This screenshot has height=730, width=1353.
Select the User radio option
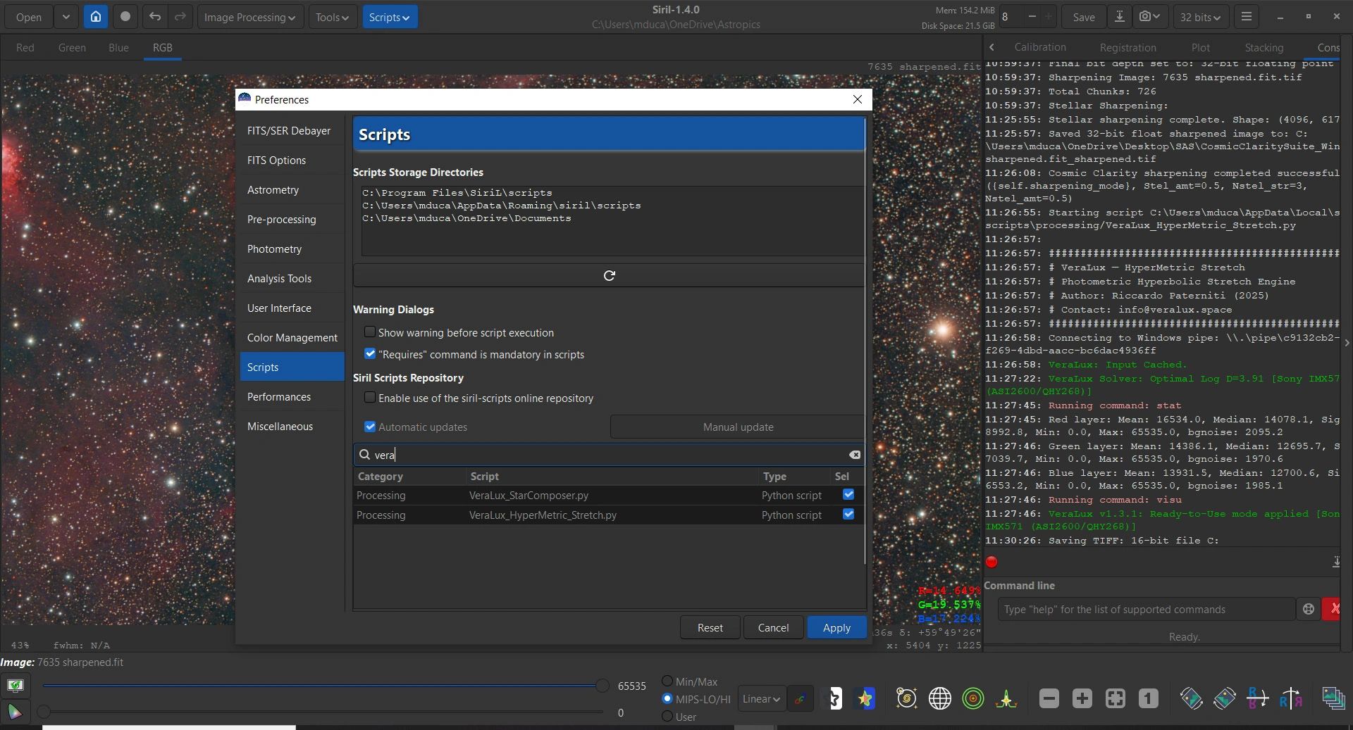point(667,717)
